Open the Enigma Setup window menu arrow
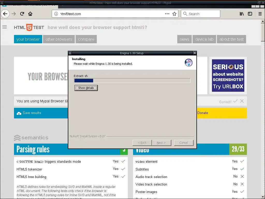 tap(70, 53)
